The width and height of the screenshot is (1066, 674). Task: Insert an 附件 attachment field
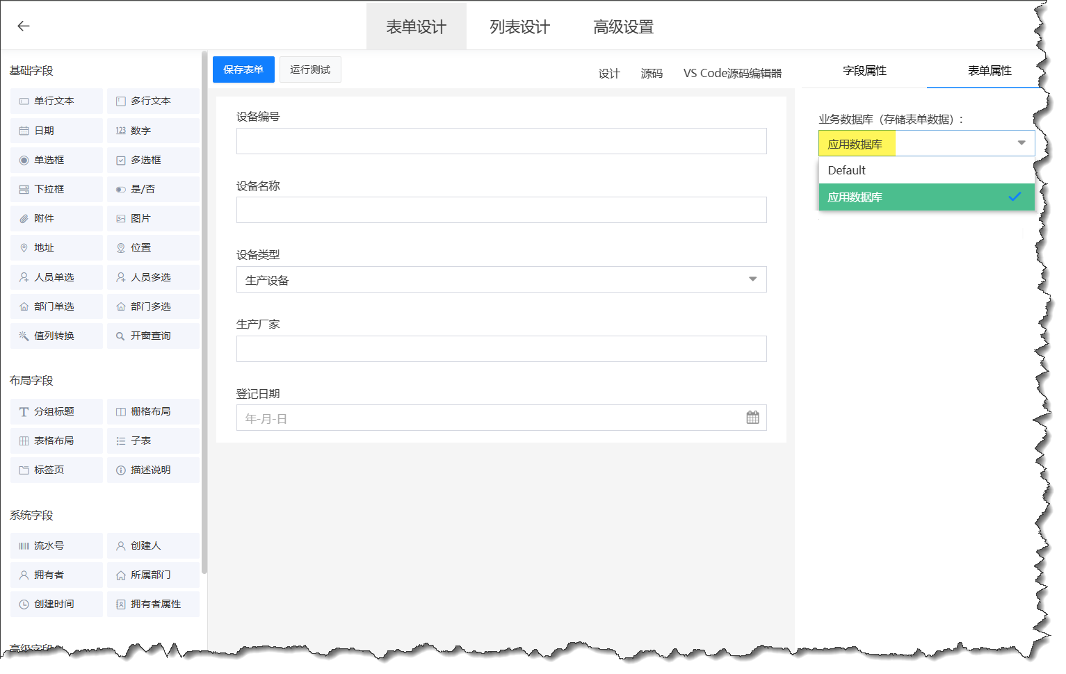tap(56, 218)
